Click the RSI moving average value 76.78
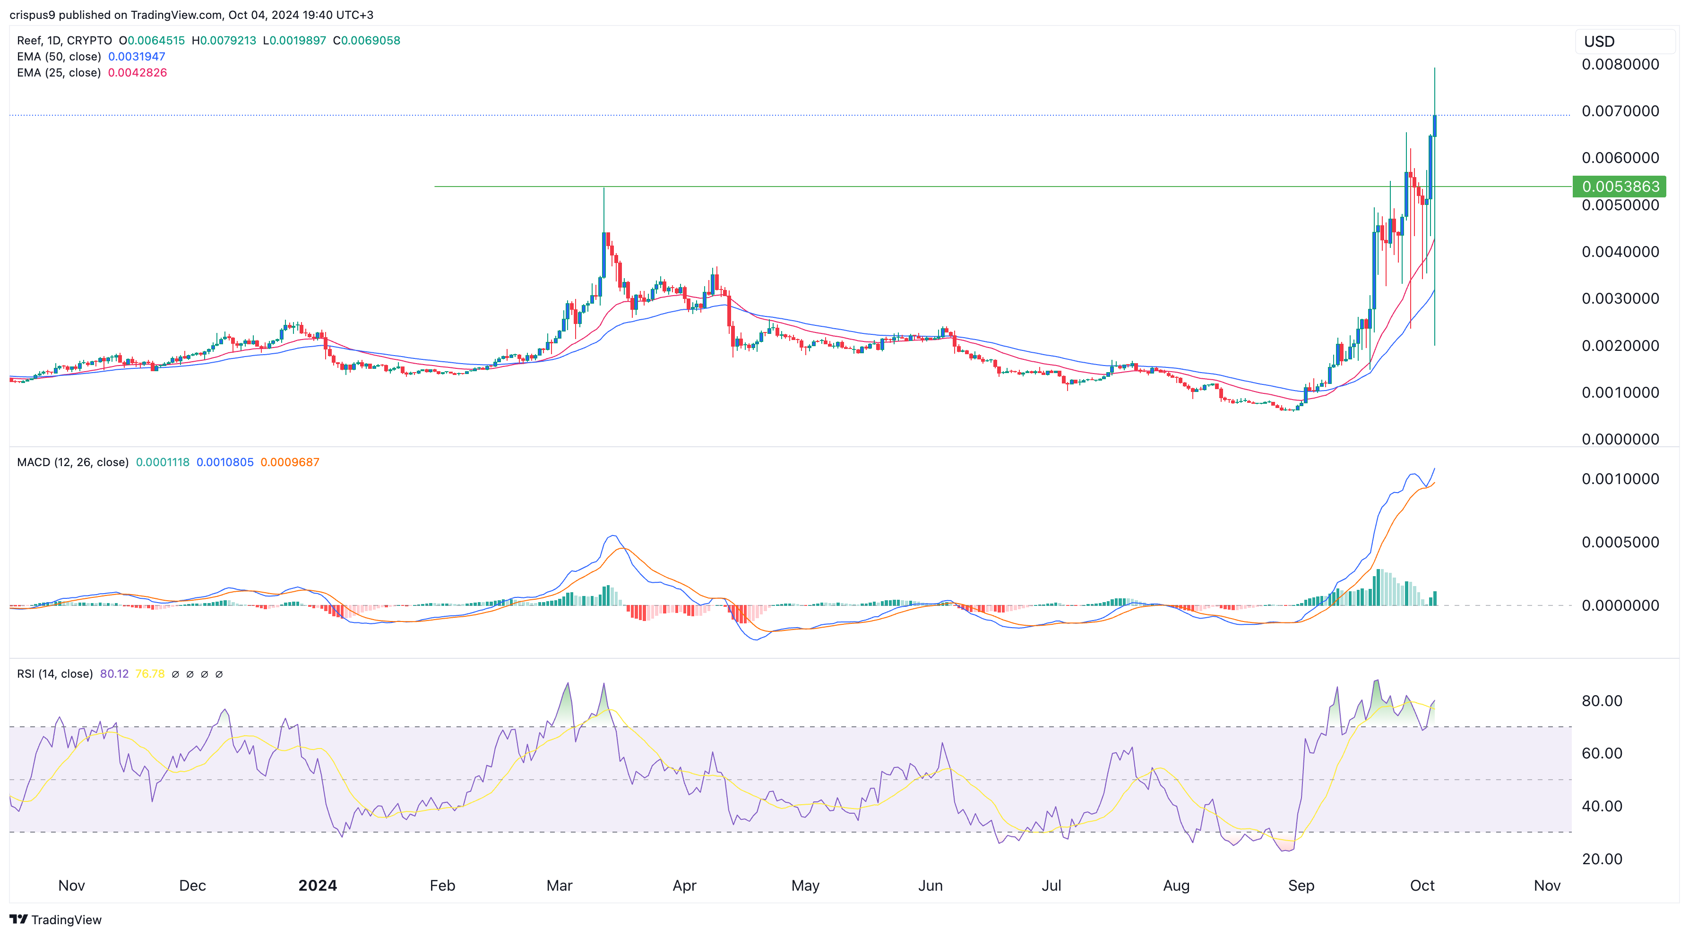Image resolution: width=1689 pixels, height=936 pixels. click(150, 674)
